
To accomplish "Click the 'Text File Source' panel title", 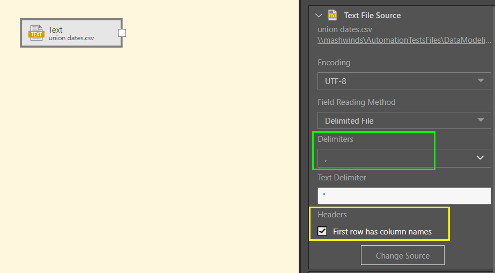I will coord(372,16).
